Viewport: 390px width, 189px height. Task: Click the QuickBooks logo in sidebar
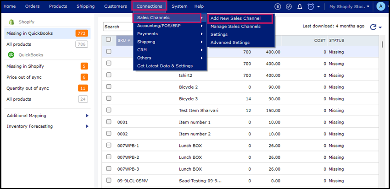tap(11, 54)
